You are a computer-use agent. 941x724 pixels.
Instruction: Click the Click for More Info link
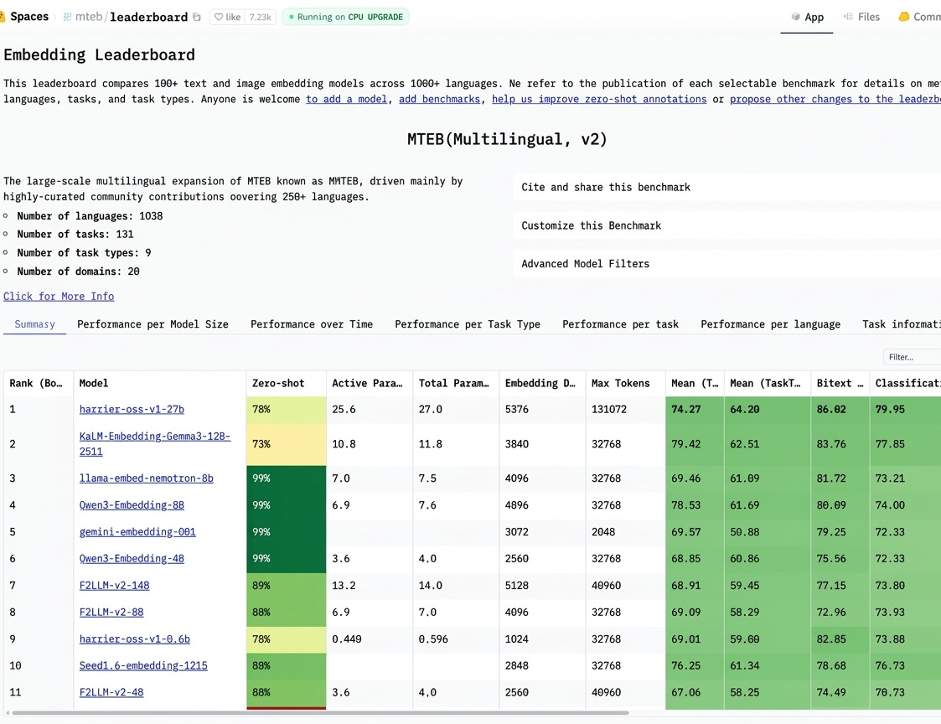click(59, 296)
